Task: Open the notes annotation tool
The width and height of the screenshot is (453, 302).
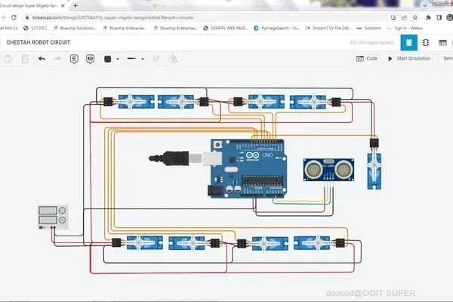Action: pos(74,59)
